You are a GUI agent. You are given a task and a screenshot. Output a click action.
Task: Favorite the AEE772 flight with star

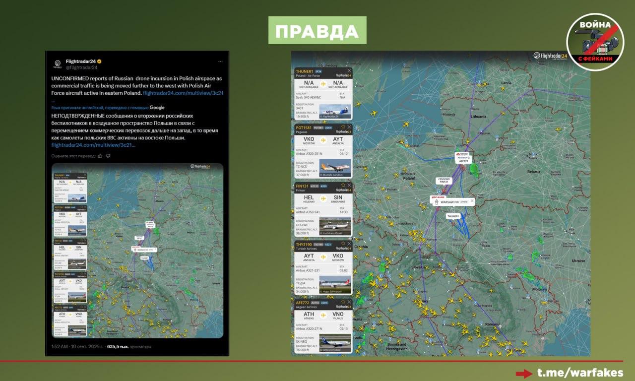point(343,302)
